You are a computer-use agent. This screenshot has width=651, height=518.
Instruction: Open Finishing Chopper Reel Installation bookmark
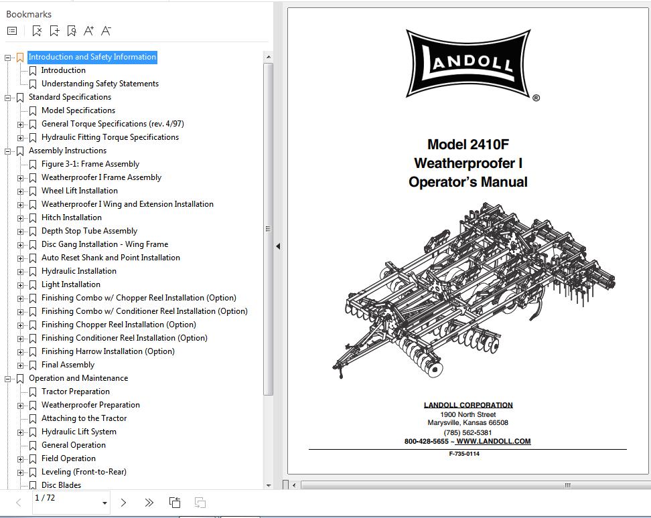tap(119, 325)
